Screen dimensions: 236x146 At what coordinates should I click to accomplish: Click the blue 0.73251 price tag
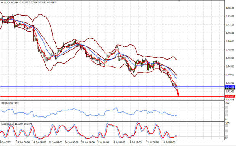(230, 87)
